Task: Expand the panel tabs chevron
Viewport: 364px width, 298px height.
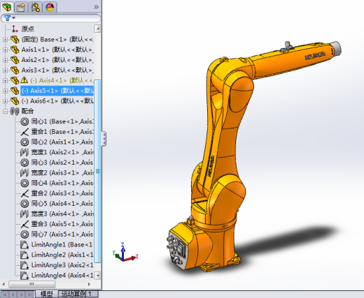Action: [96, 7]
